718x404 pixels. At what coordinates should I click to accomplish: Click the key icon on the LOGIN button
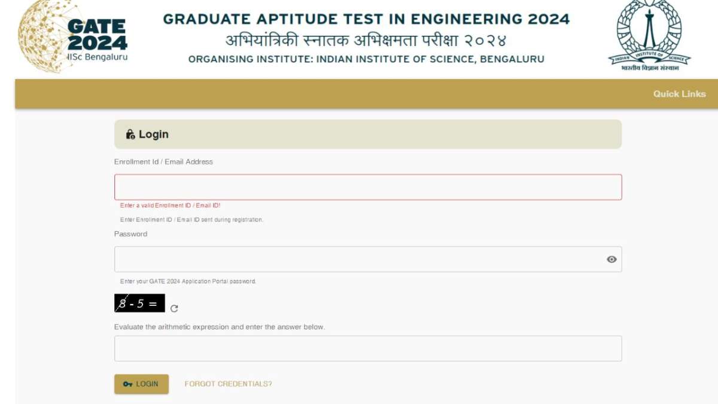pyautogui.click(x=127, y=384)
